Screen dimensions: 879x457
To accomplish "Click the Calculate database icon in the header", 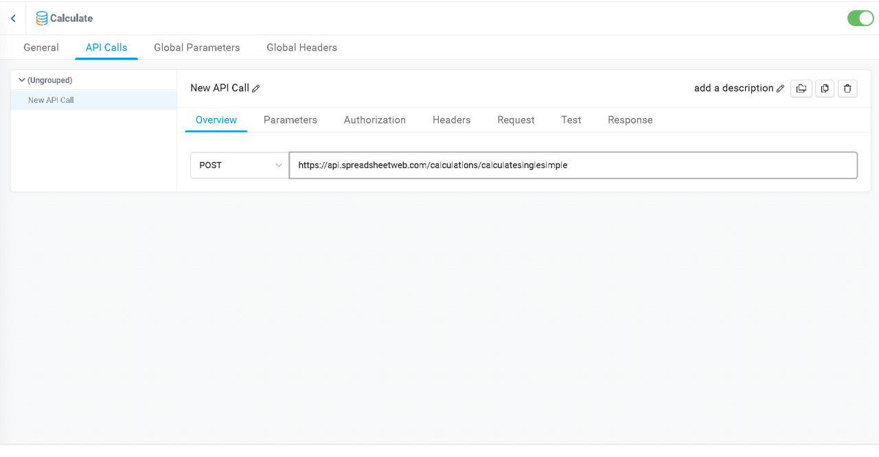I will (x=41, y=18).
